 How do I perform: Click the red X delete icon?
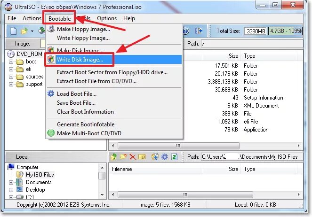133,157
